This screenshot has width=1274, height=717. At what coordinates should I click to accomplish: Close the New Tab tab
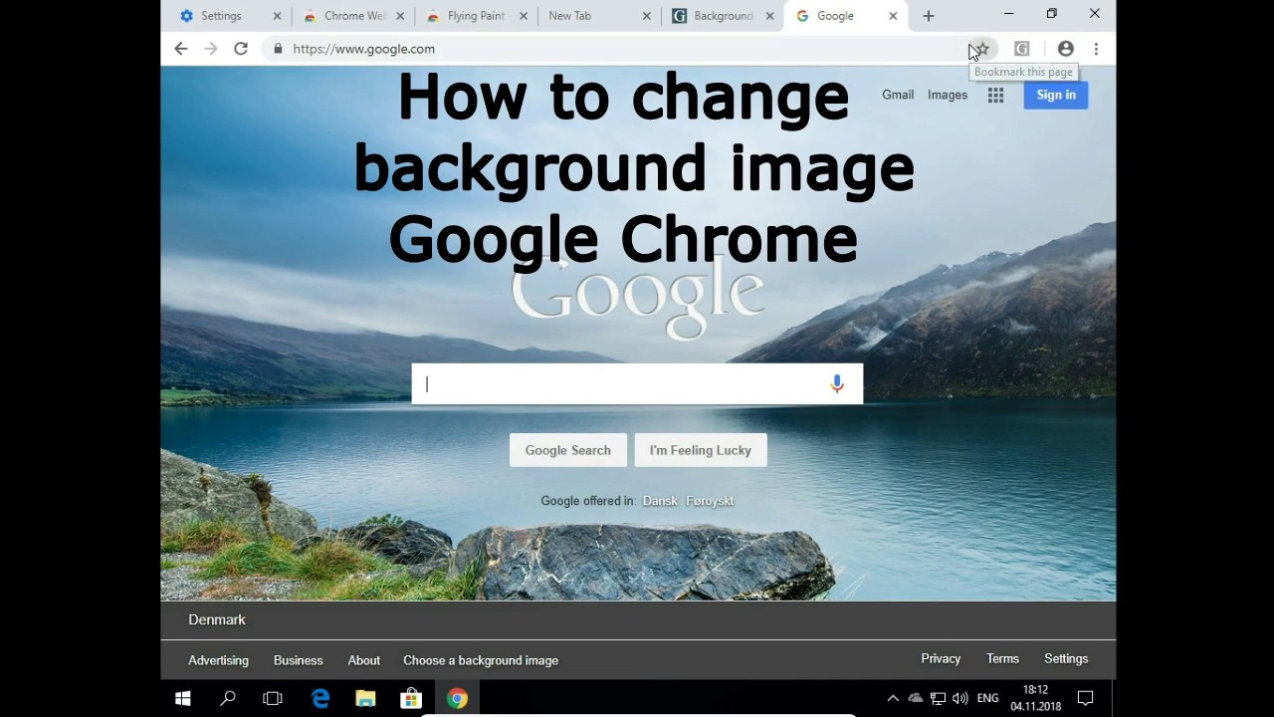[647, 16]
